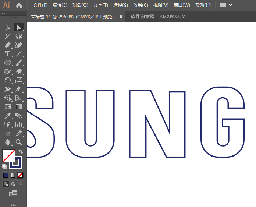Select the Eraser tool
The height and width of the screenshot is (207, 256).
[18, 71]
